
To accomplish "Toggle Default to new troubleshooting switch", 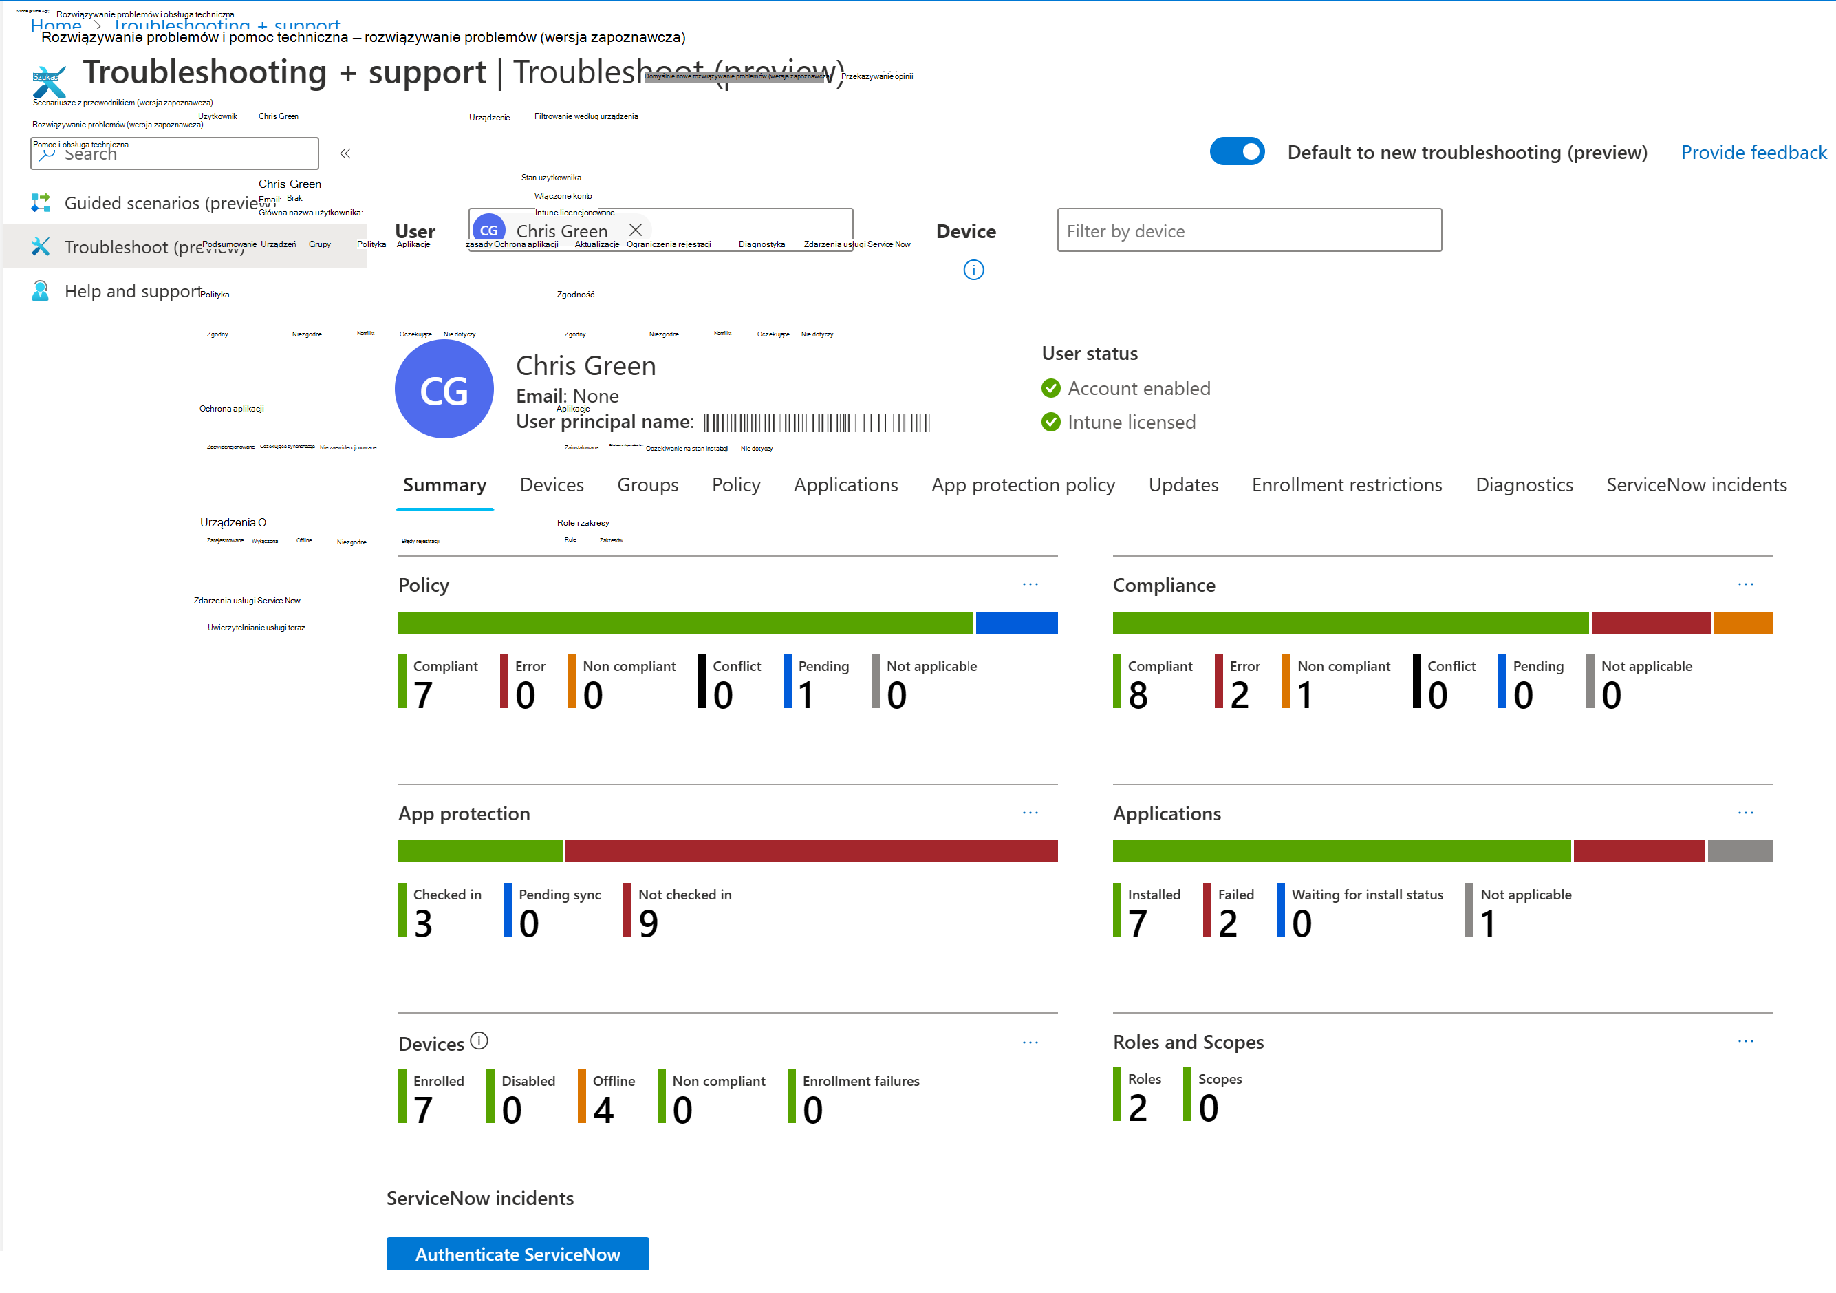I will [1238, 151].
